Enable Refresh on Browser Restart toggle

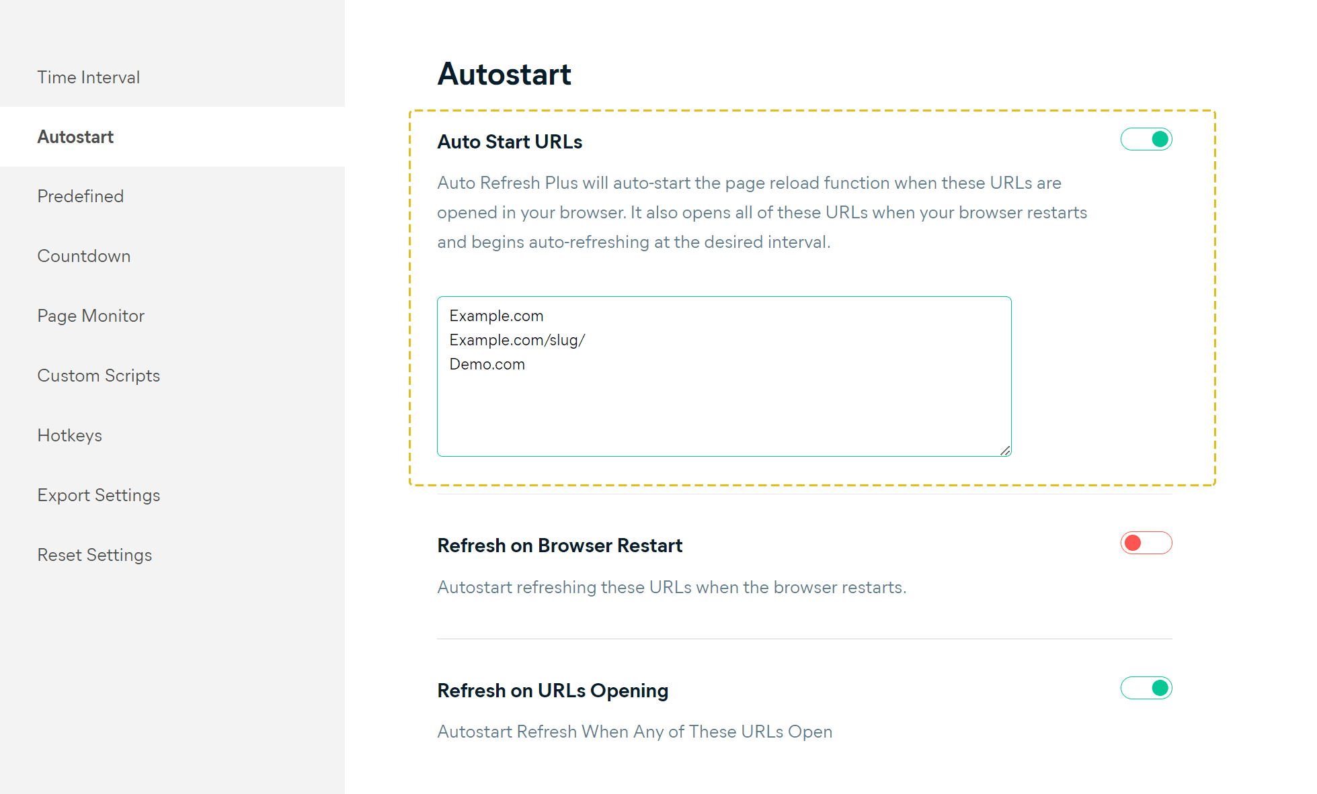point(1146,543)
